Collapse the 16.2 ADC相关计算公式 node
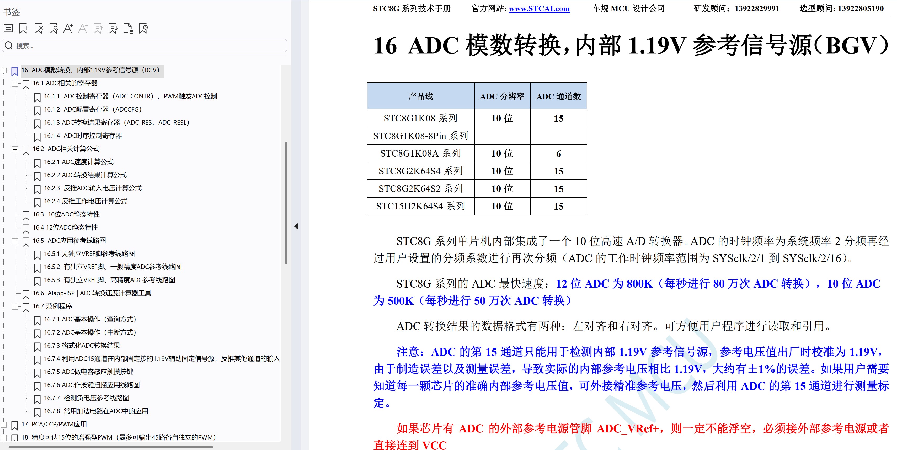Screen dimensions: 897x450 pyautogui.click(x=15, y=149)
